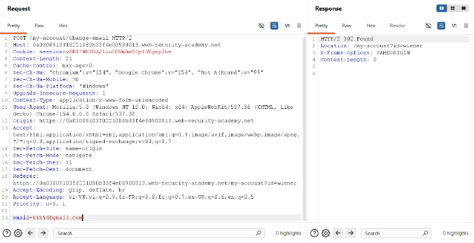474x243 pixels.
Task: Click the Sec-Fetch-Mode: navigate header
Action: click(52, 155)
